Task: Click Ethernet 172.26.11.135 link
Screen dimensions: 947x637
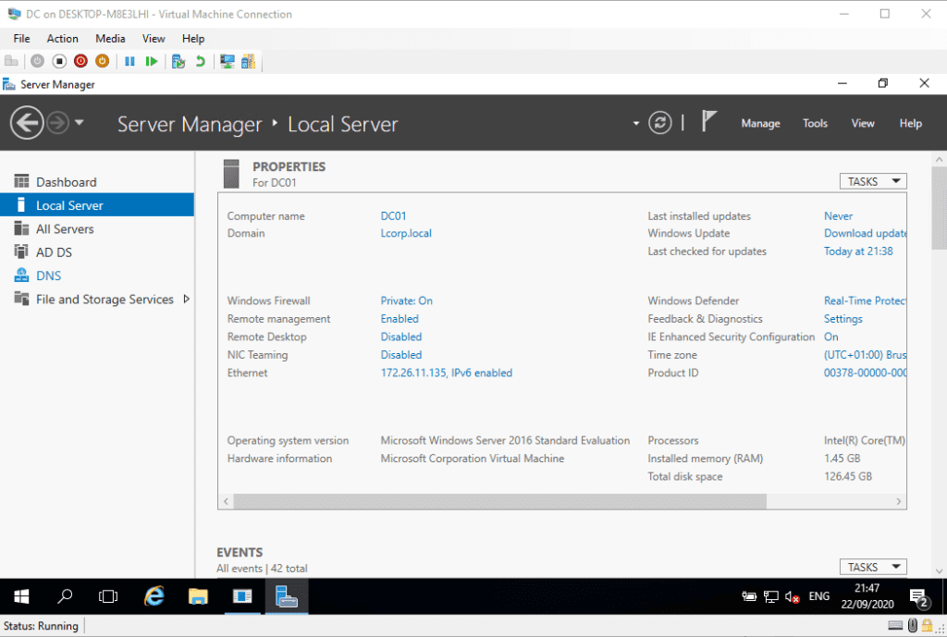Action: click(447, 374)
